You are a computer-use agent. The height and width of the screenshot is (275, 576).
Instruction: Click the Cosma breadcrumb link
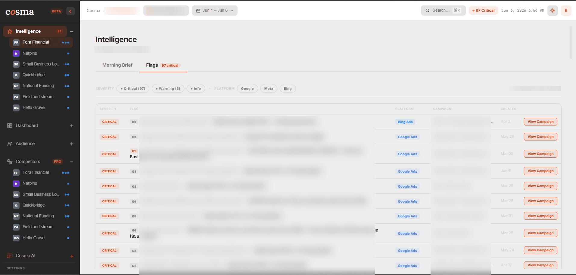(x=93, y=11)
